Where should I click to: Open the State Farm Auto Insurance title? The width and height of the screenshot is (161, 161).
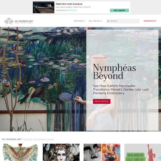[69, 4]
